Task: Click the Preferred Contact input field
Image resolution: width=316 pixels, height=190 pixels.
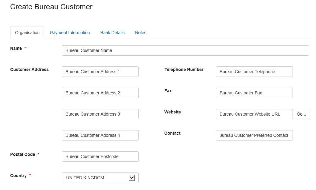Action: (254, 135)
